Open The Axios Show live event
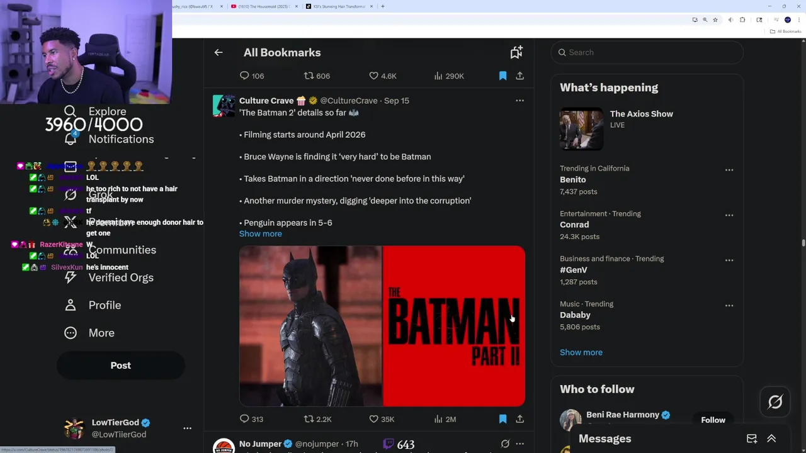 pos(647,128)
